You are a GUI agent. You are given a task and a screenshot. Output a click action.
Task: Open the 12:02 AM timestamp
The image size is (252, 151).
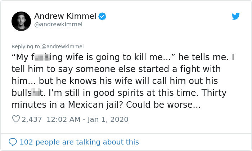64,119
